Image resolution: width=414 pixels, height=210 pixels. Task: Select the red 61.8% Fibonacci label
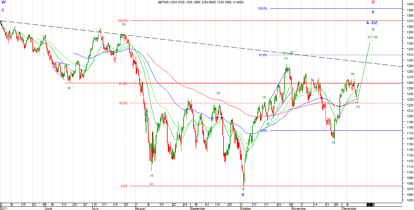pos(123,84)
